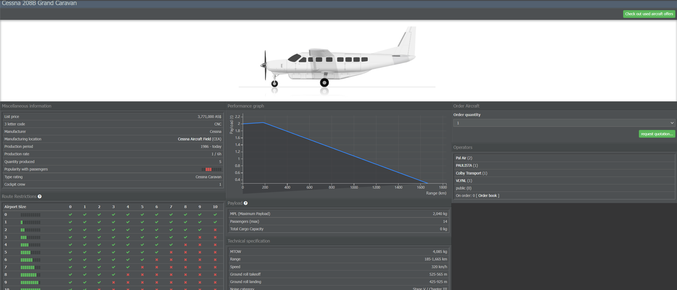Open VLYNL operator link
The image size is (677, 290).
tap(461, 181)
